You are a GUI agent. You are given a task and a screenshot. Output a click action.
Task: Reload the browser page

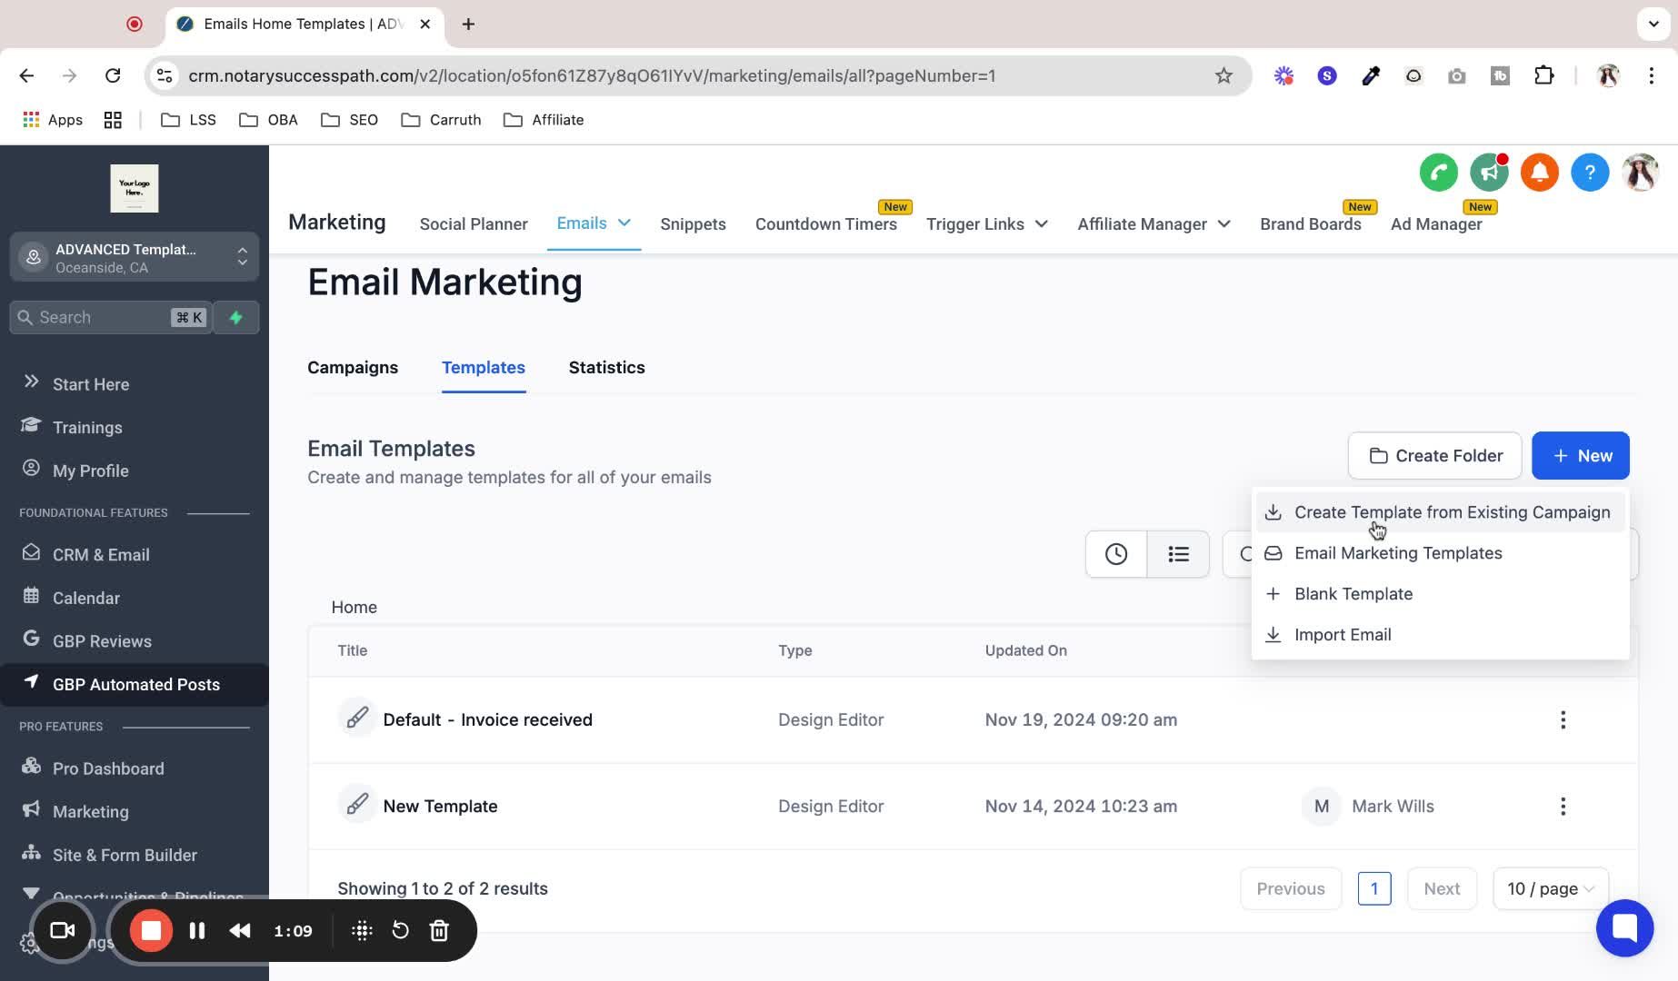(113, 75)
